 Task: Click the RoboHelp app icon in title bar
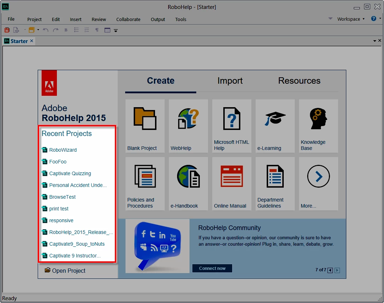5,7
